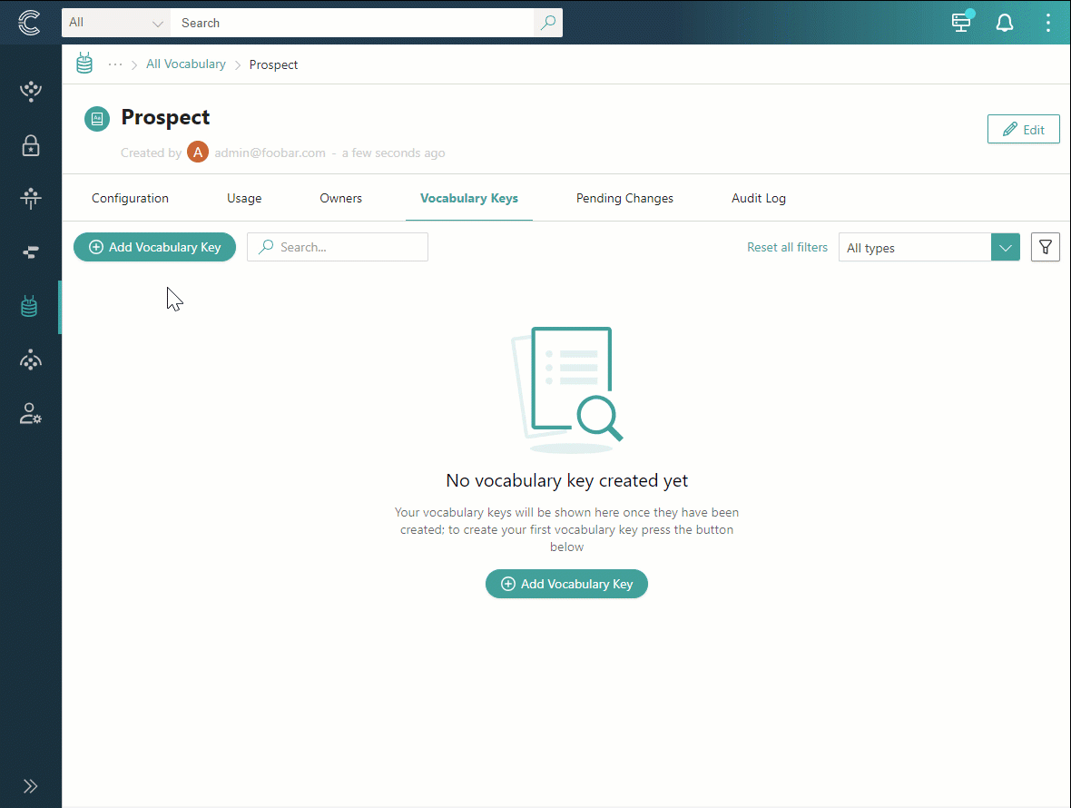Image resolution: width=1071 pixels, height=808 pixels.
Task: Open the consume sidebar icon with dots arc
Action: click(31, 360)
